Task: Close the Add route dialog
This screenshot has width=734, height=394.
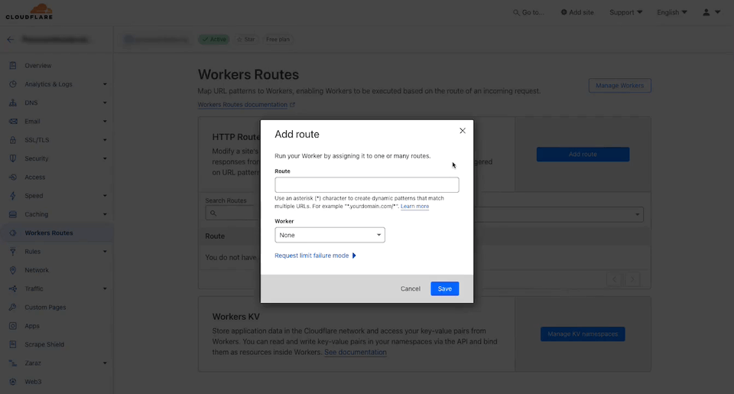Action: click(x=463, y=131)
